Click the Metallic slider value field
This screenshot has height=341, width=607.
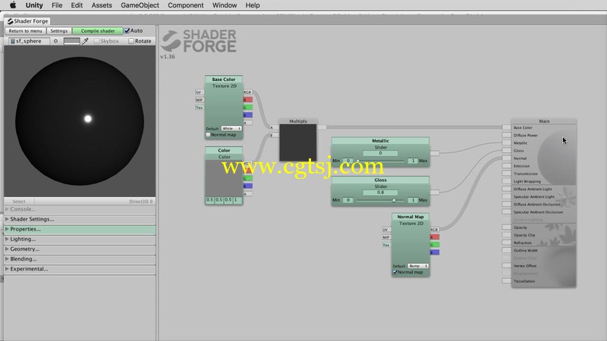(x=380, y=153)
